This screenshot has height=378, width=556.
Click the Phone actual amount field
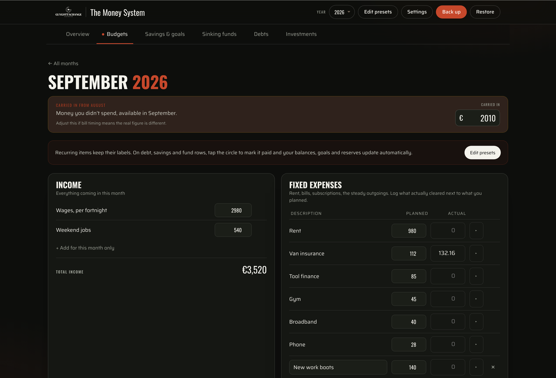click(x=448, y=344)
